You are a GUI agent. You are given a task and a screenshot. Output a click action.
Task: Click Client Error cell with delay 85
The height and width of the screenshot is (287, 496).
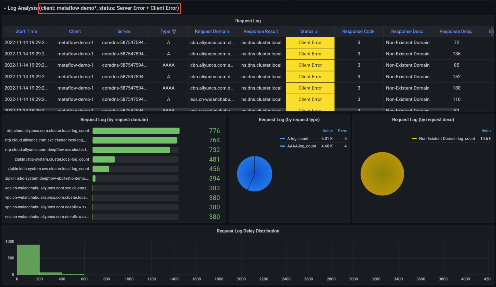[310, 65]
